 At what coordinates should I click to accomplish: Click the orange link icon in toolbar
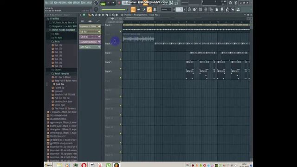pyautogui.click(x=149, y=9)
